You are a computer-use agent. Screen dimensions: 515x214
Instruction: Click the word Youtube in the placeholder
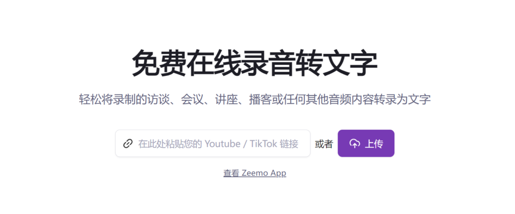[x=222, y=144]
